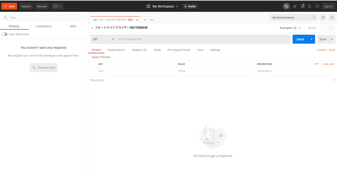The height and width of the screenshot is (173, 337).
Task: Open the Code snippet link
Action: point(332,50)
